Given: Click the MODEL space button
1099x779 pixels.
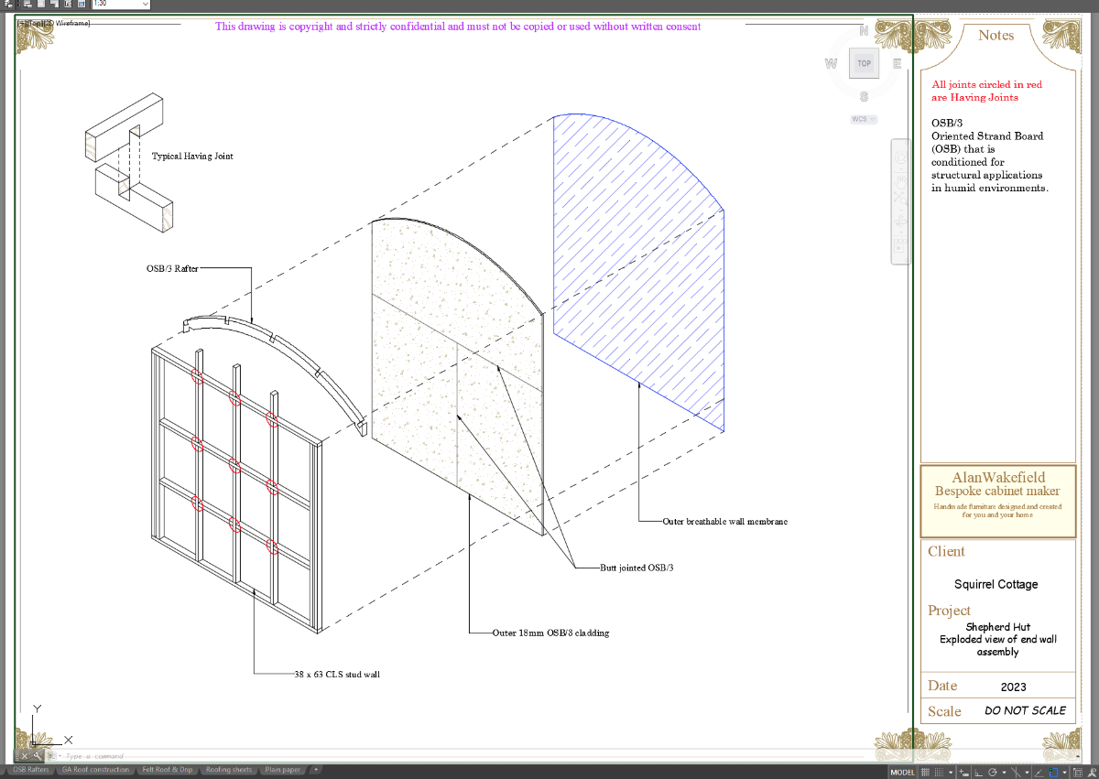Looking at the screenshot, I should [x=902, y=773].
